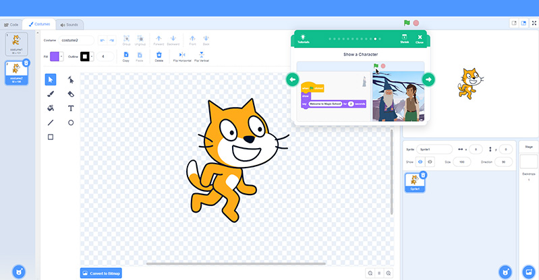The image size is (539, 280).
Task: Zoom in on the paint canvas
Action: [x=389, y=273]
